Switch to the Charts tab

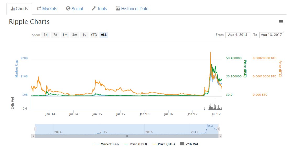point(19,9)
